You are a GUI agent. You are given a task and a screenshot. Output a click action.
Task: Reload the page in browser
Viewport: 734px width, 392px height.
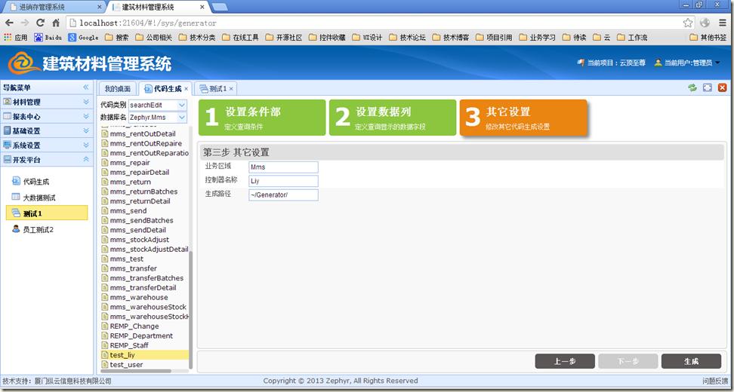coord(39,23)
